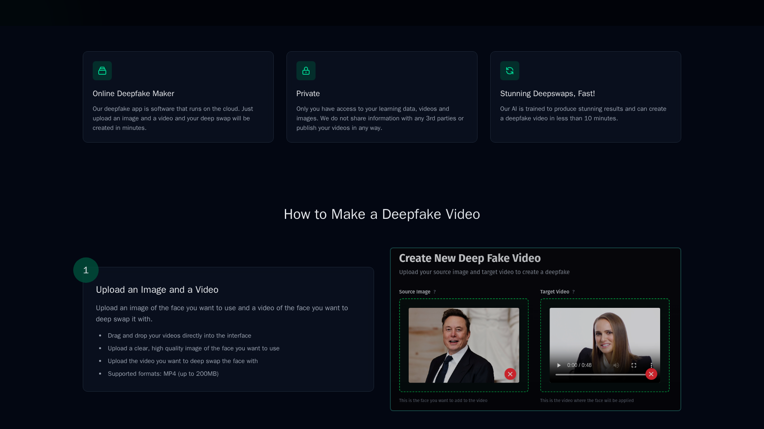Click the help question mark beside Target Video
Viewport: 764px width, 429px height.
[x=573, y=292]
